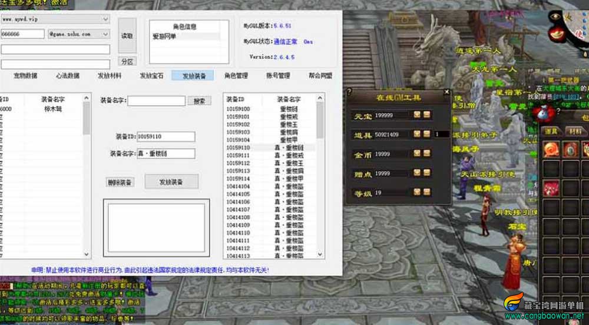
Task: Open the 道具 tab in the bag panel
Action: click(551, 130)
